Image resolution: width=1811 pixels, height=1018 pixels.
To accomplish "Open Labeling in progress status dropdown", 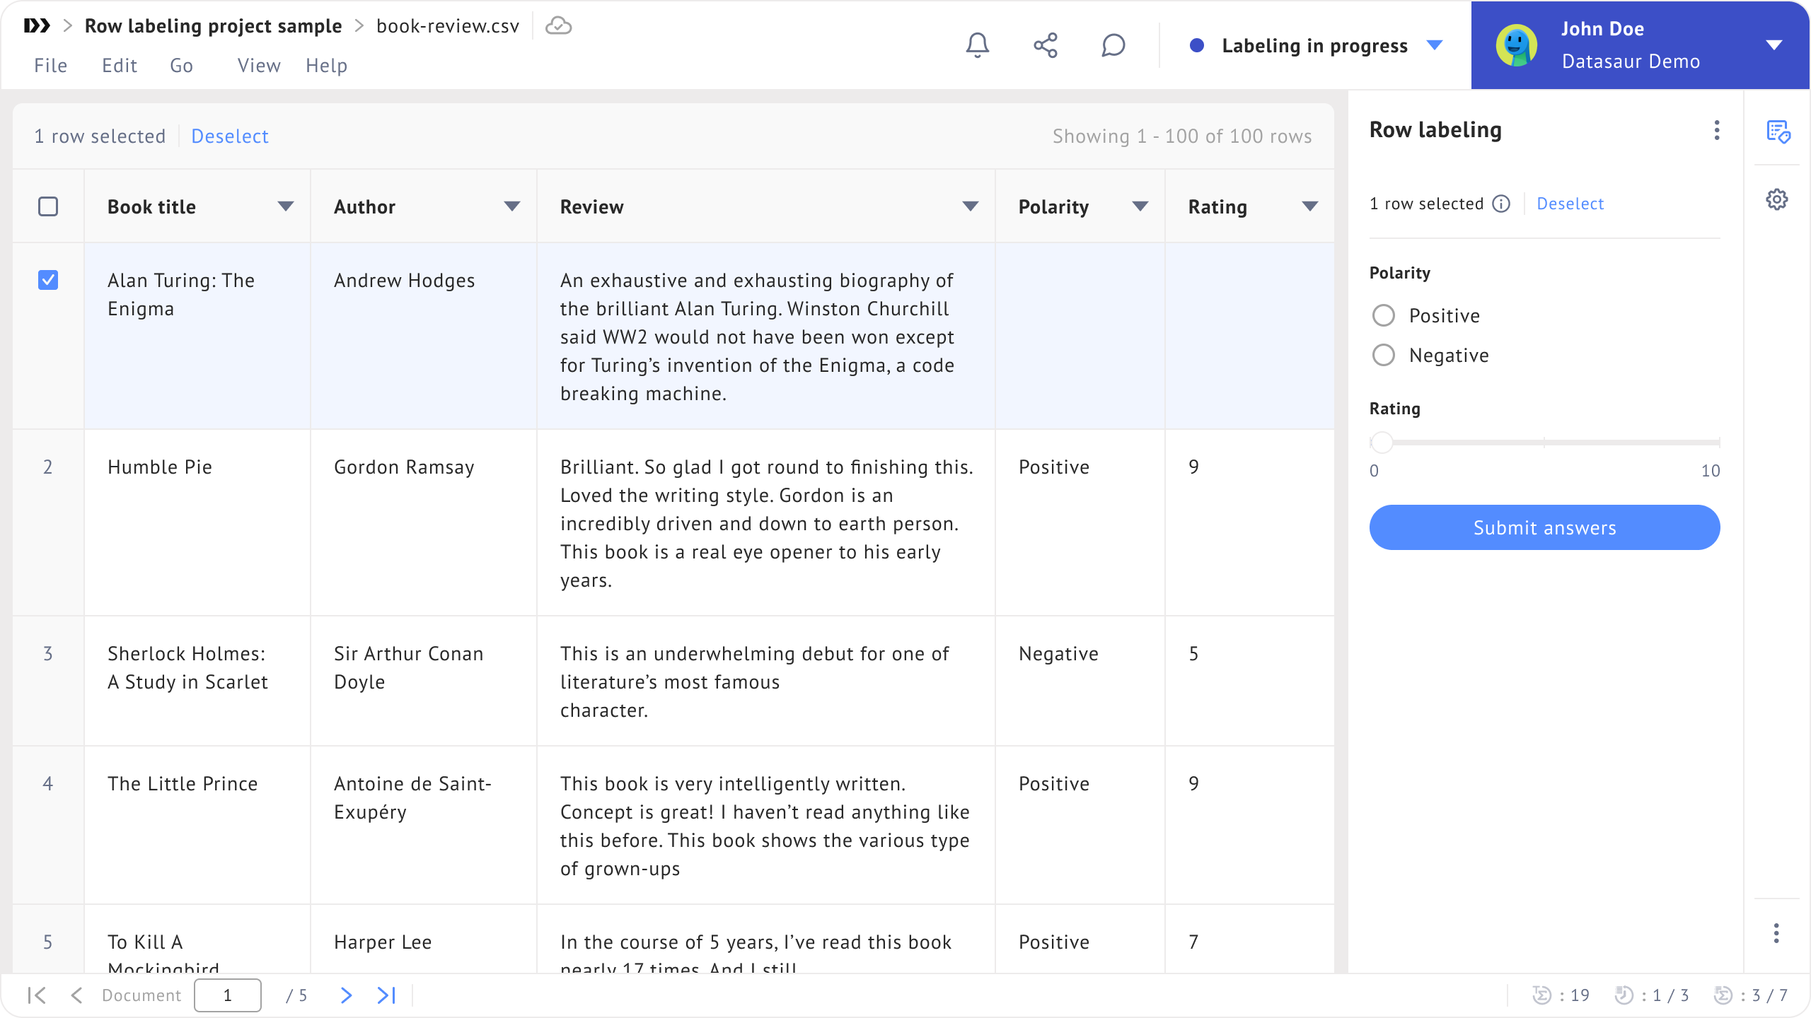I will (1435, 45).
